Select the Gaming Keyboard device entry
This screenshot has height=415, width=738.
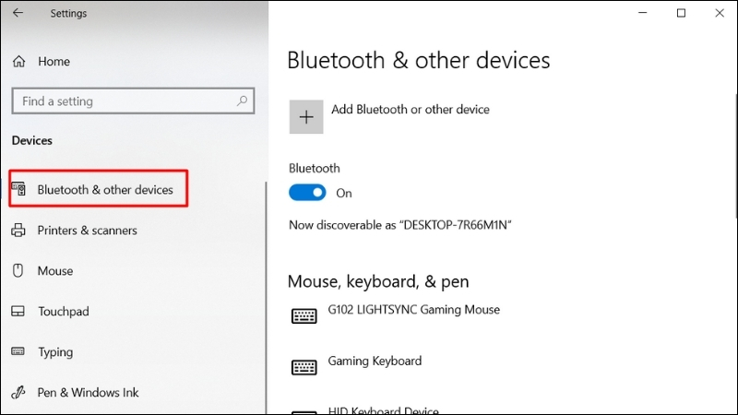pos(356,366)
